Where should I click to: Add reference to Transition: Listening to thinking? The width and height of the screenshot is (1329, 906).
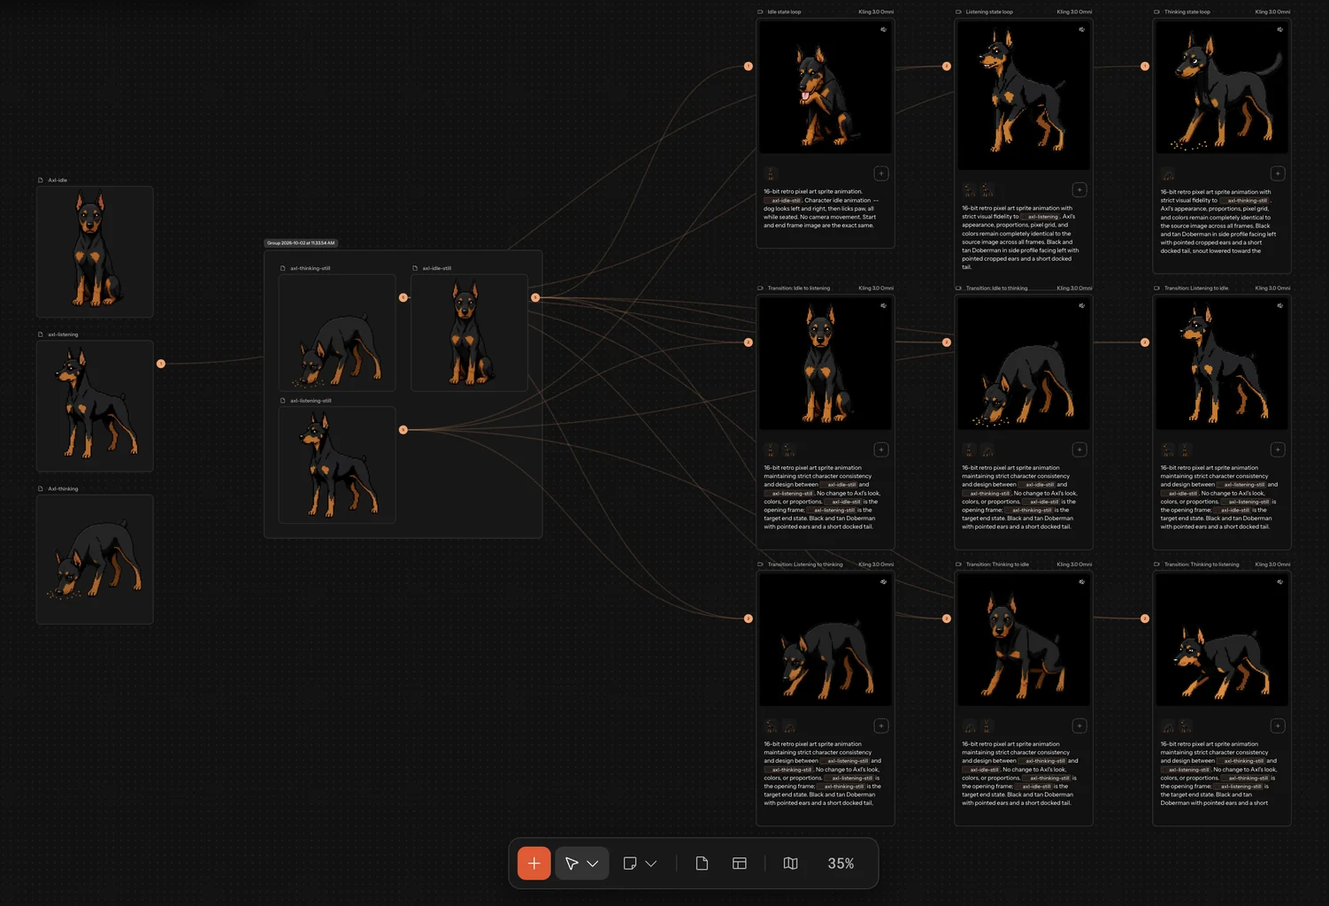coord(881,726)
